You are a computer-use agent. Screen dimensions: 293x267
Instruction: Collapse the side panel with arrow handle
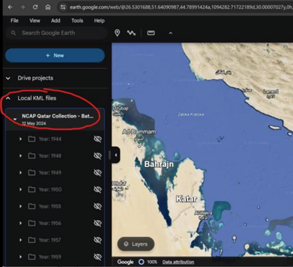[116, 155]
